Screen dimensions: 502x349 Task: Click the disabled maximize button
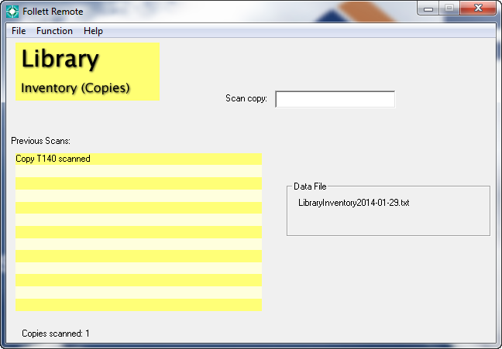449,8
